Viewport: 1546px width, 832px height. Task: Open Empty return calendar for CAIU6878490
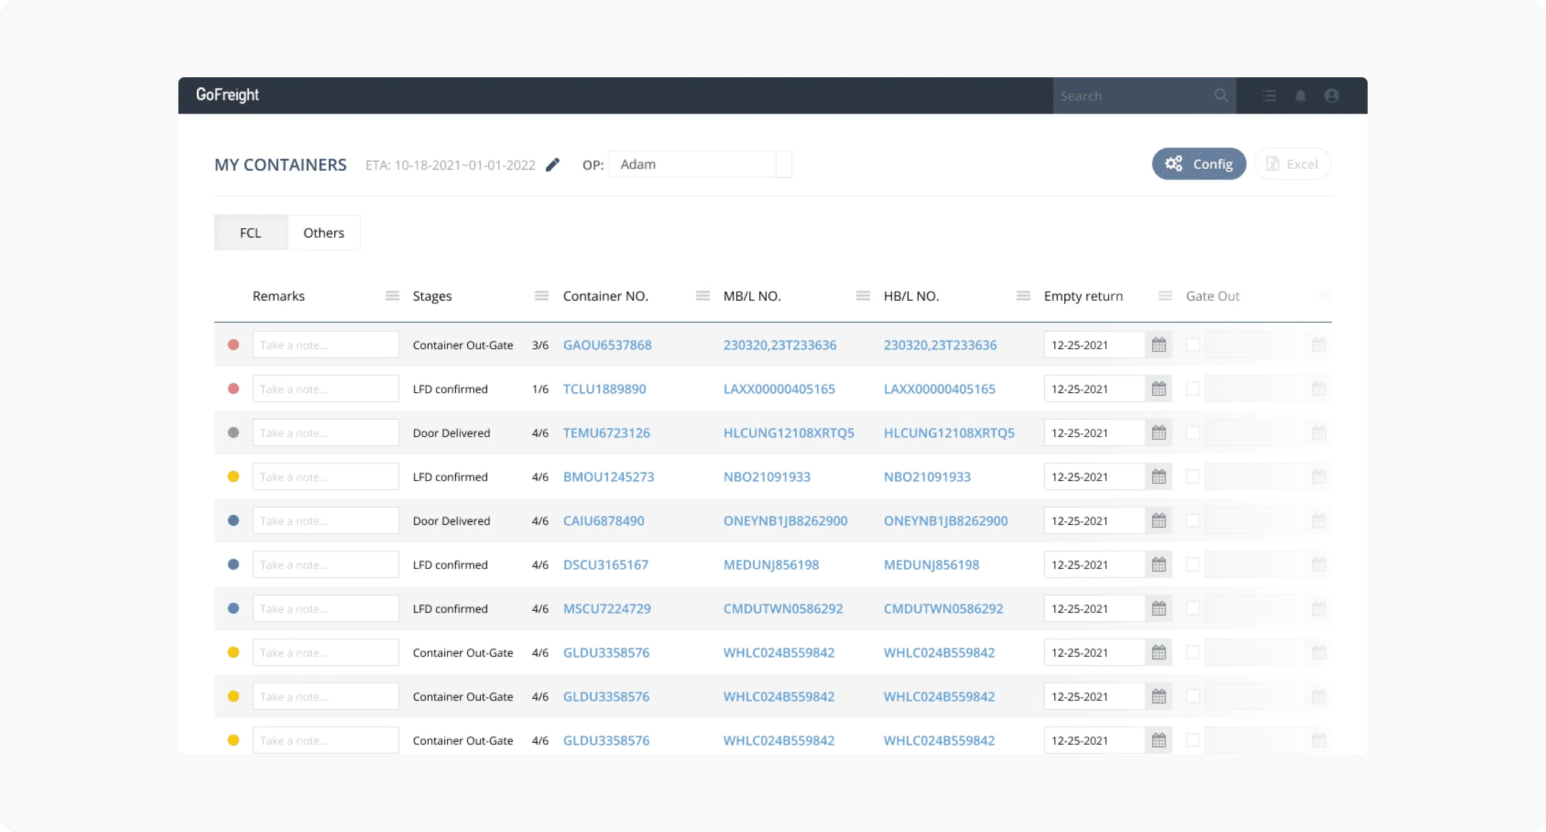[1158, 521]
